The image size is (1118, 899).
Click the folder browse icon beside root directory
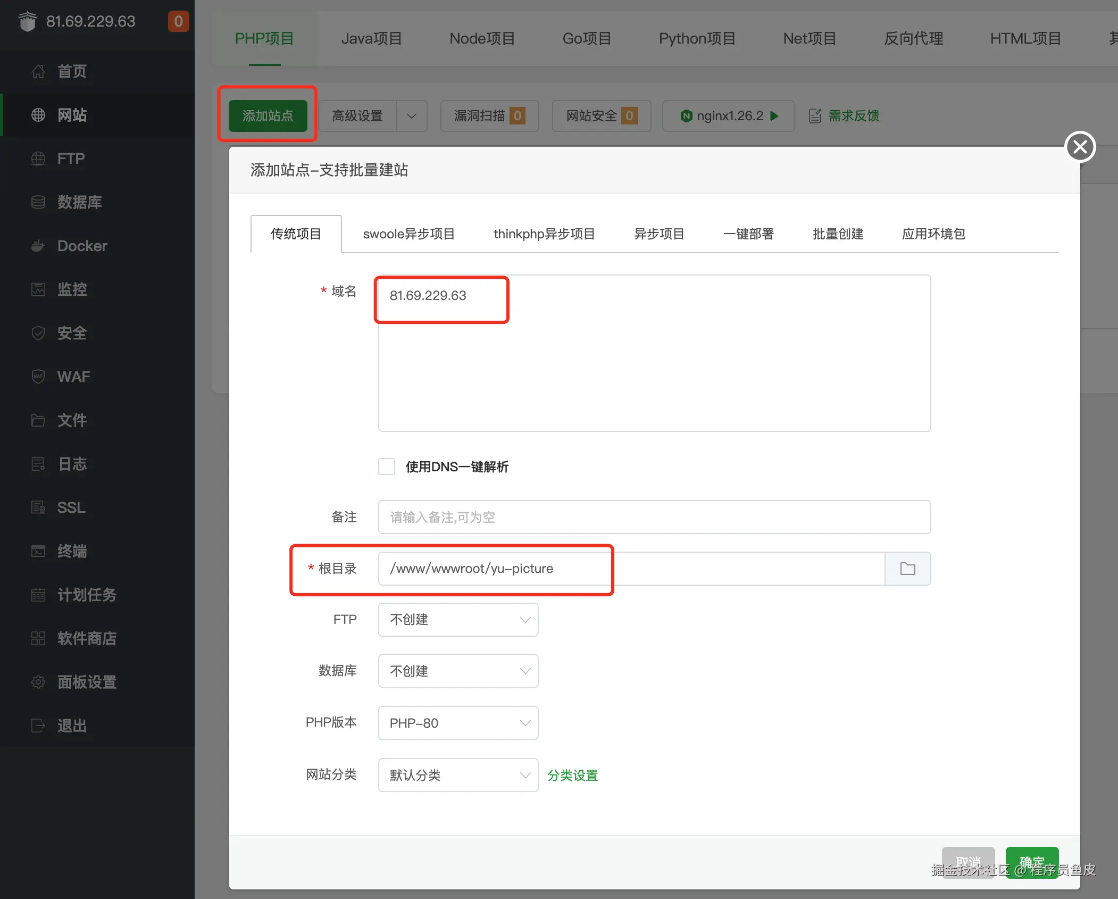(907, 569)
